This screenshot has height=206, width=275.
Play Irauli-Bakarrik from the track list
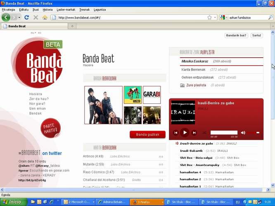coord(191,151)
